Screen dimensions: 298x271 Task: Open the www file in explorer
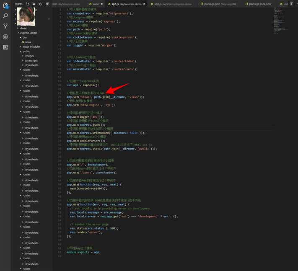point(28,42)
